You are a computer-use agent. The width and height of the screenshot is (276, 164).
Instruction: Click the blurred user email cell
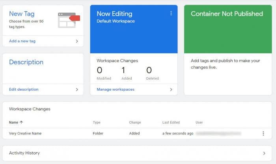[218, 133]
